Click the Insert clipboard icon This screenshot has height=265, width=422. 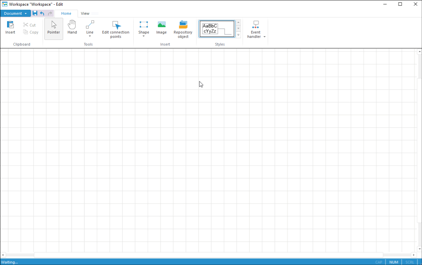[x=10, y=25]
